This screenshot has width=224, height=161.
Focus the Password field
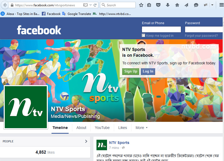click(204, 29)
